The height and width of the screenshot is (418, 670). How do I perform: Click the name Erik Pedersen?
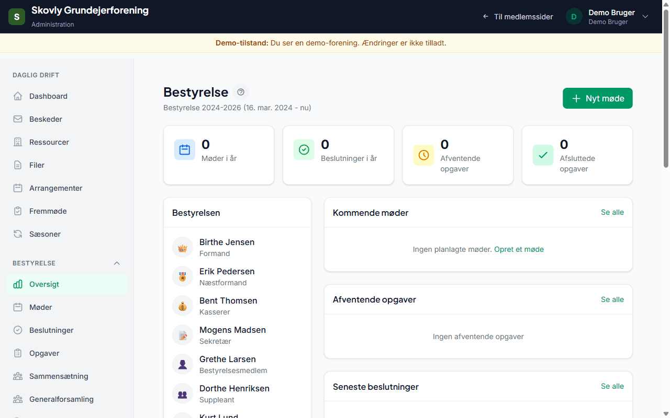pos(227,271)
